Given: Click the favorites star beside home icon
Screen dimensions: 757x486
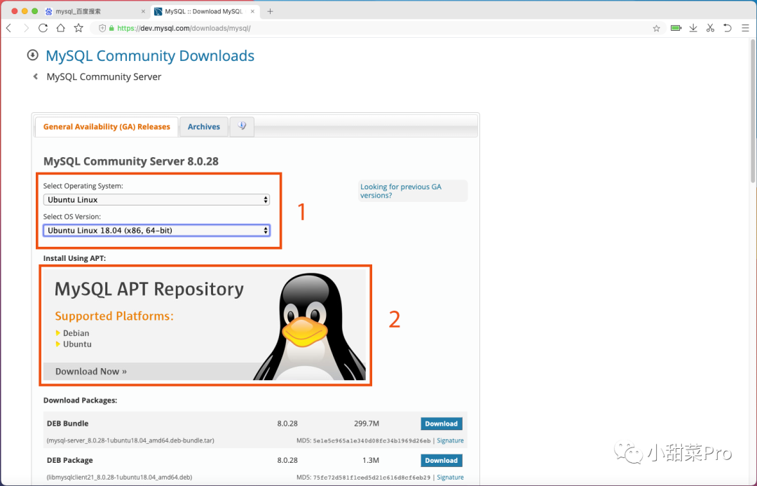Looking at the screenshot, I should 79,28.
